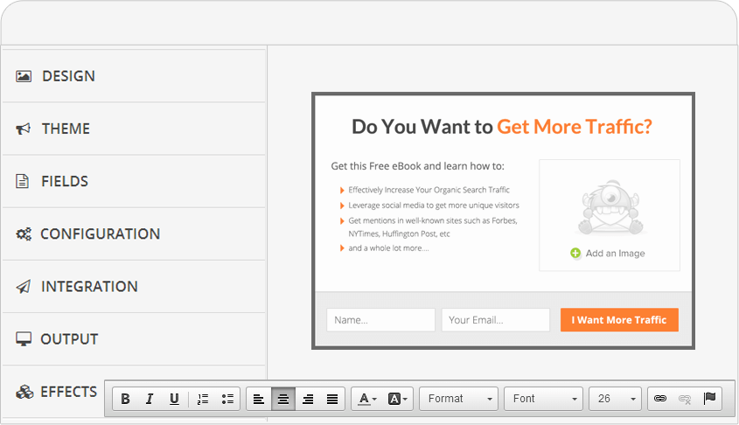Open the THEME panel
Image resolution: width=739 pixels, height=425 pixels.
[134, 129]
